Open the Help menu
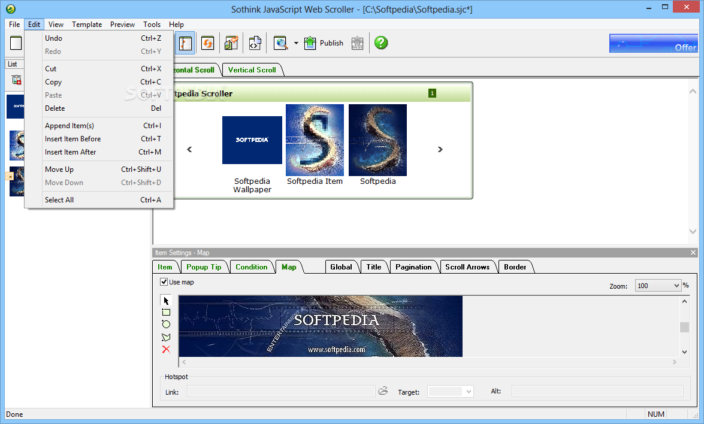 (x=176, y=24)
